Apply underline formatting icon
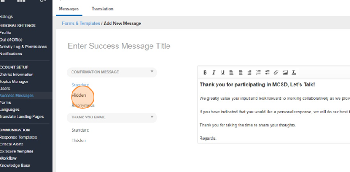The height and width of the screenshot is (172, 350). [x=222, y=72]
